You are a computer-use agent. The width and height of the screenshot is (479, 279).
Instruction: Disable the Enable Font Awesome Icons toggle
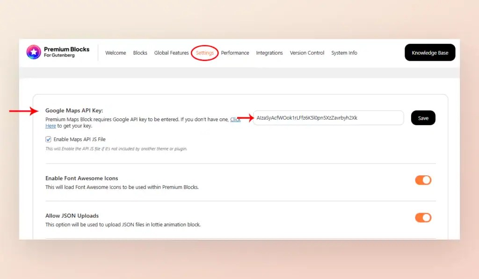pos(423,180)
